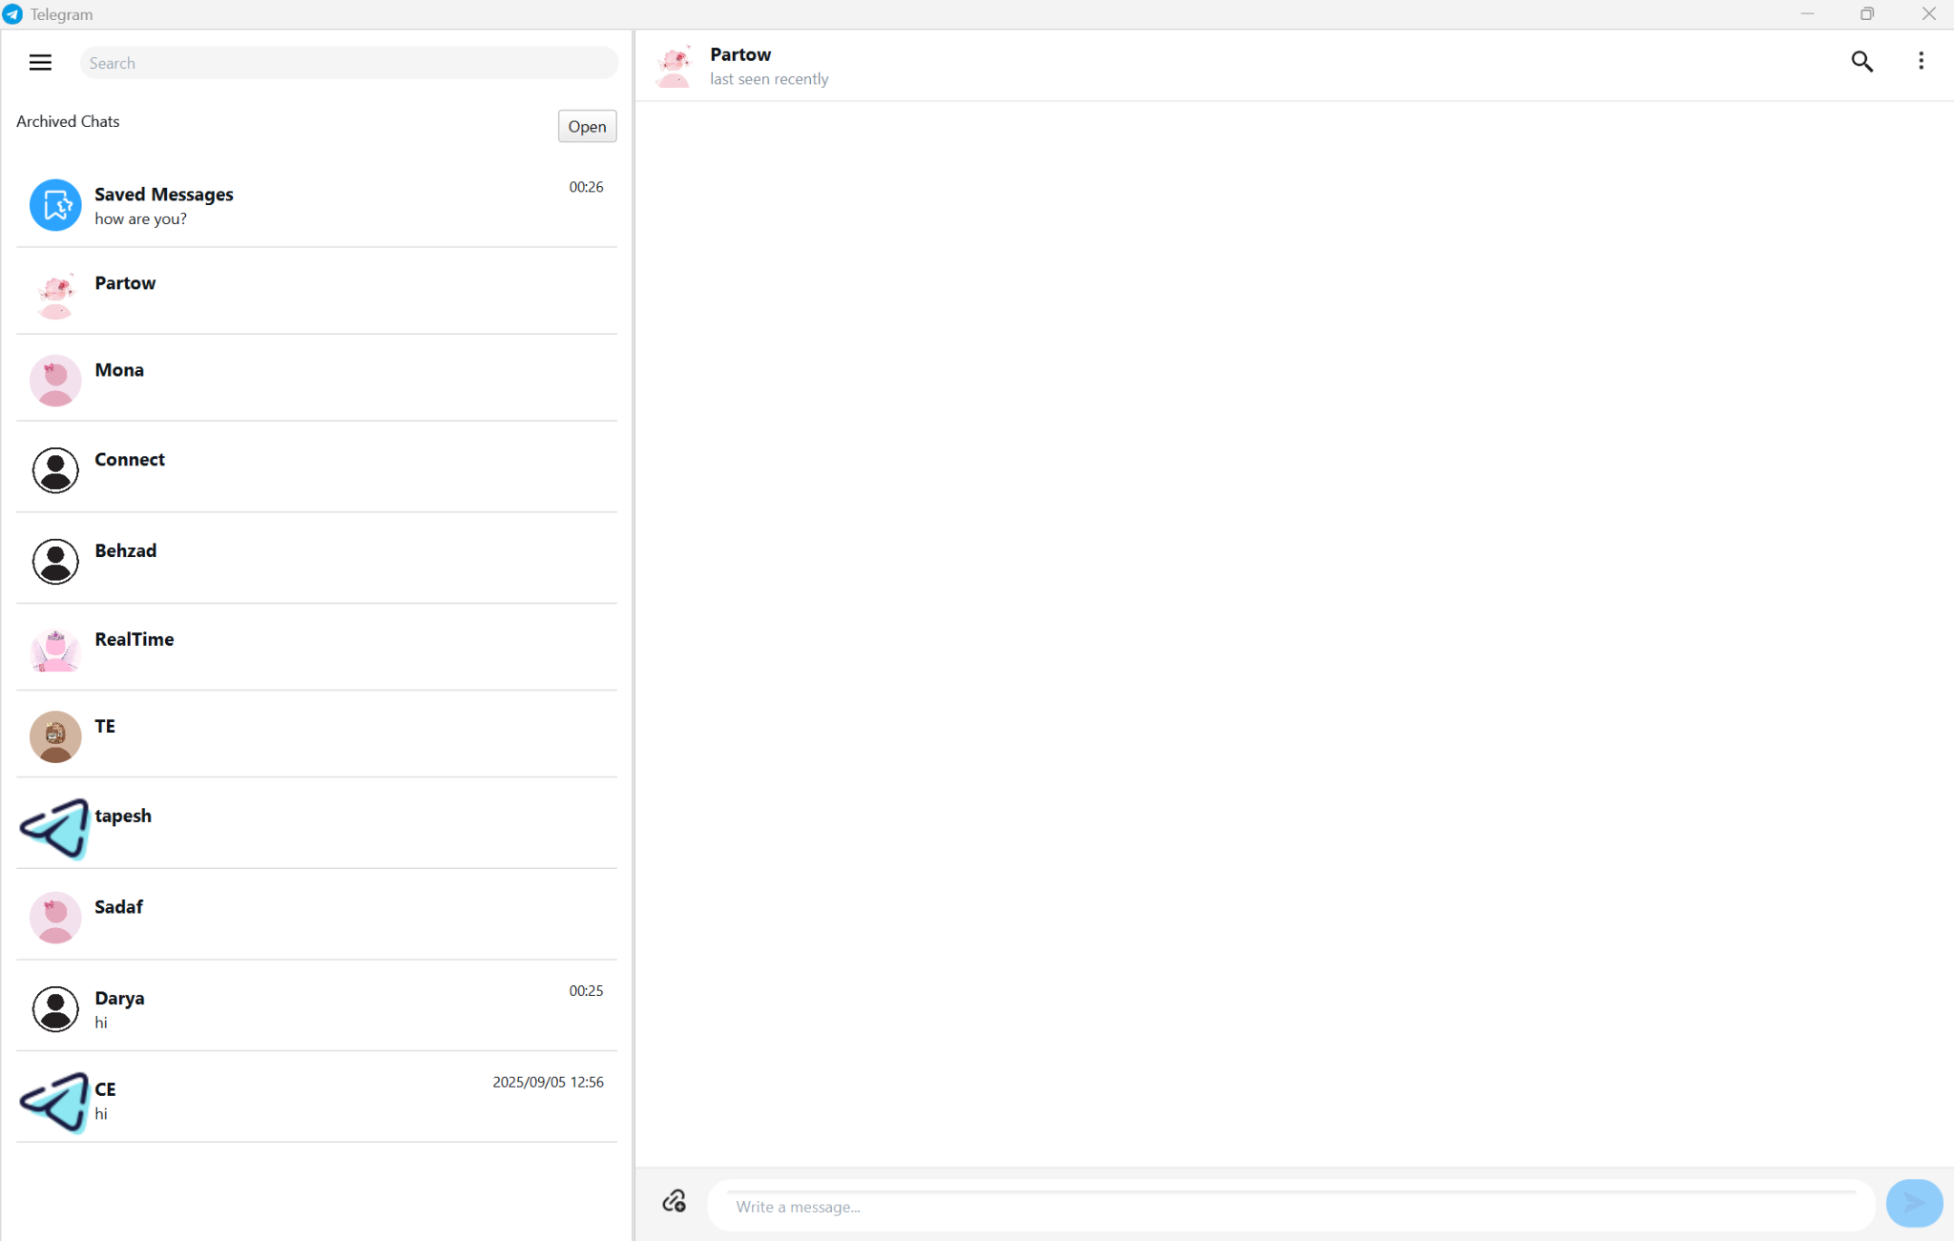Minimize the Telegram window
This screenshot has width=1954, height=1241.
(1807, 13)
